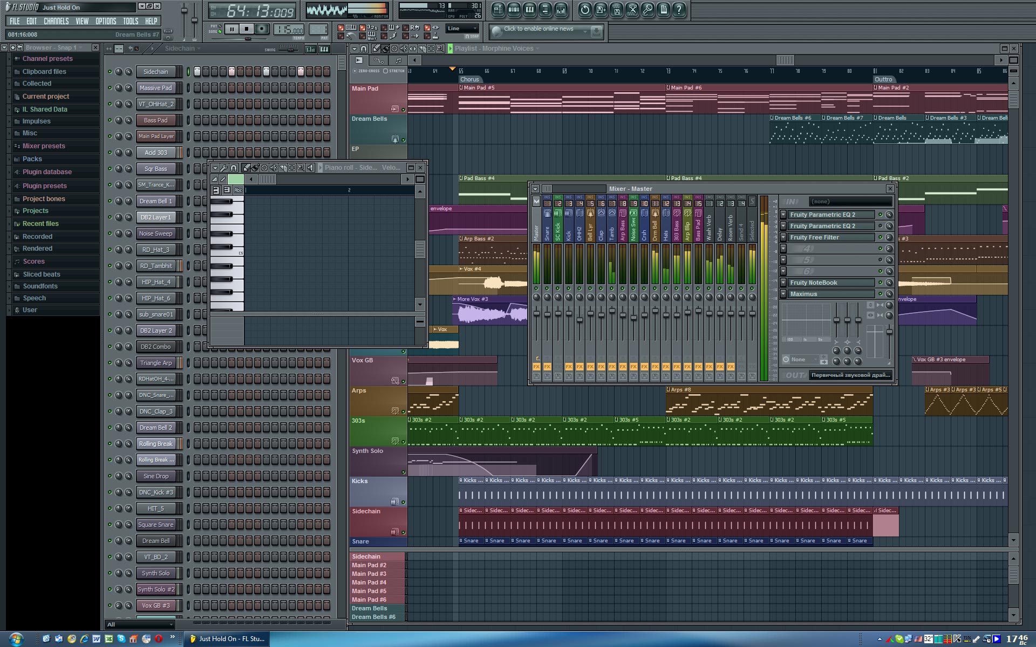Open the Maximus effect slot menu arrow
The height and width of the screenshot is (647, 1036).
point(783,294)
